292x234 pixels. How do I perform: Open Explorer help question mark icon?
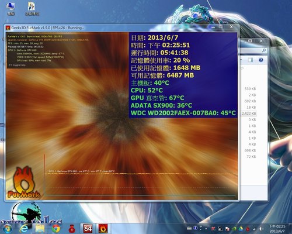pyautogui.click(x=261, y=60)
